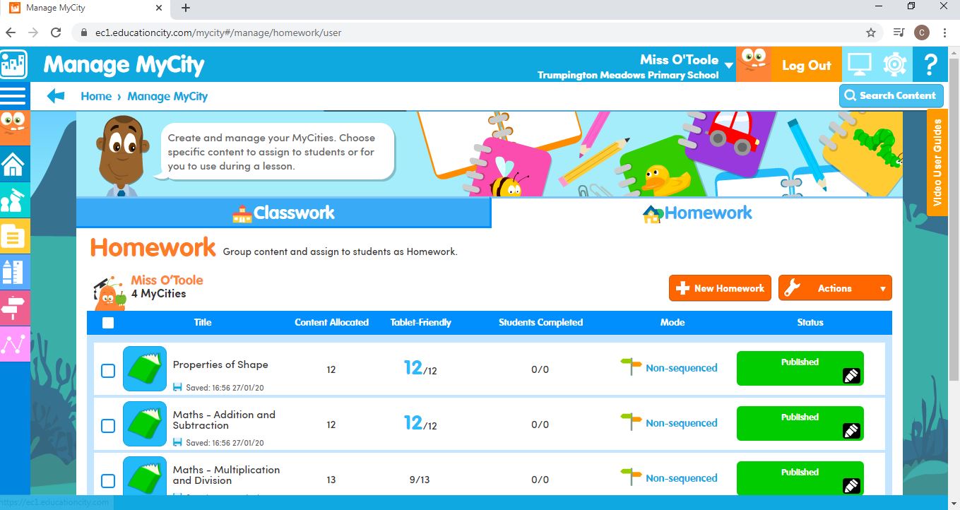
Task: Click the Students Completed column header
Action: click(x=540, y=322)
